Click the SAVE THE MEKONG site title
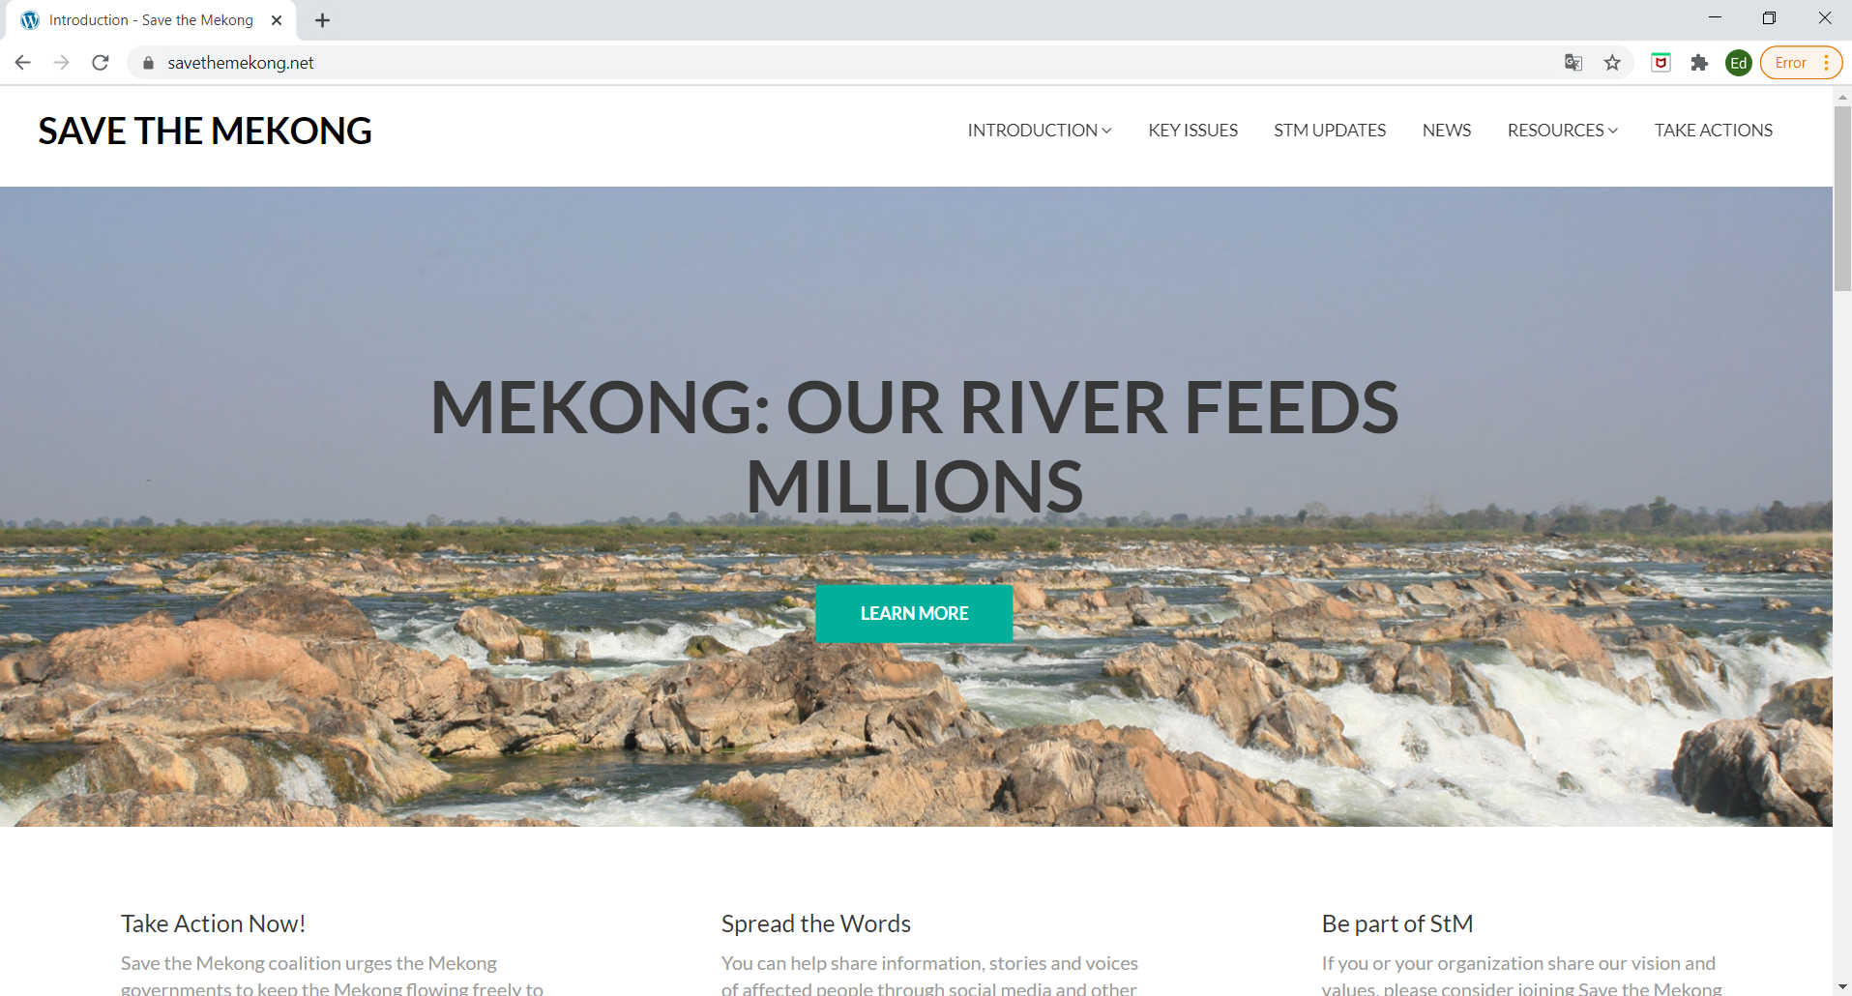 point(205,132)
